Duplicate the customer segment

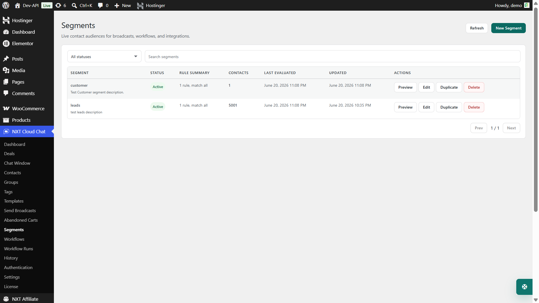click(x=449, y=87)
